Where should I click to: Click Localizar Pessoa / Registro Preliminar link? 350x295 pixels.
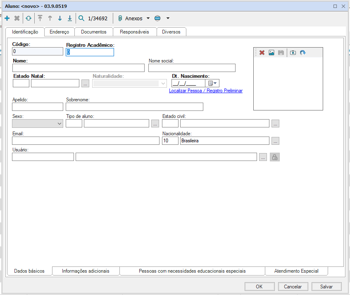206,91
